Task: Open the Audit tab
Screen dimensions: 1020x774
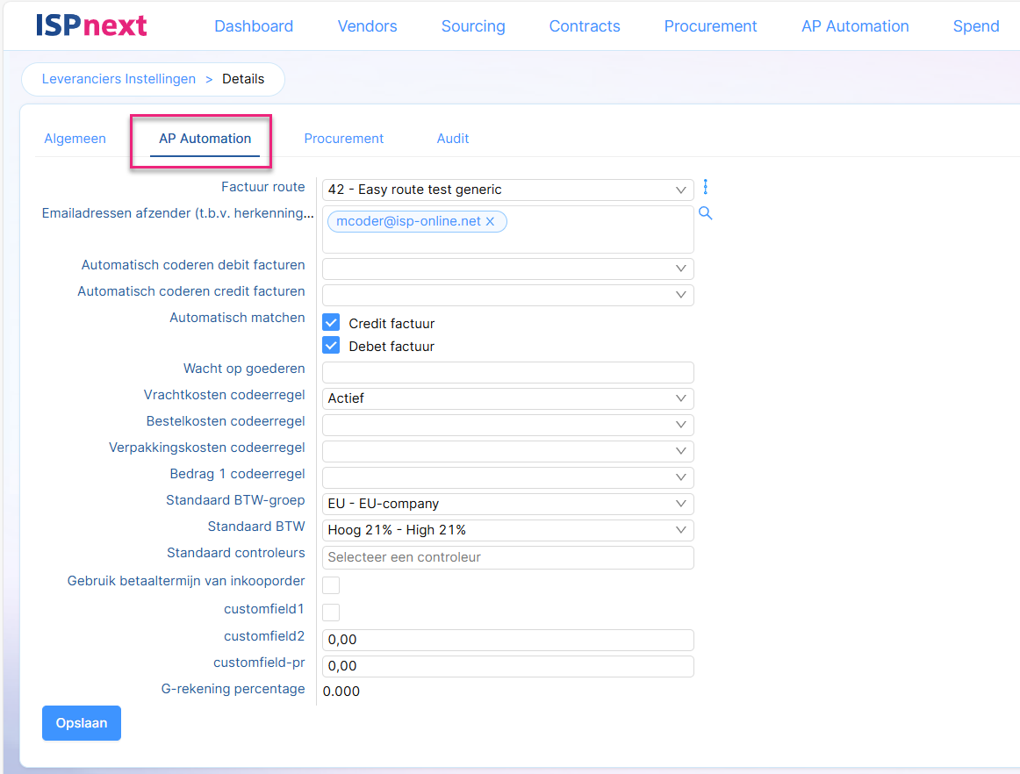Action: 453,139
